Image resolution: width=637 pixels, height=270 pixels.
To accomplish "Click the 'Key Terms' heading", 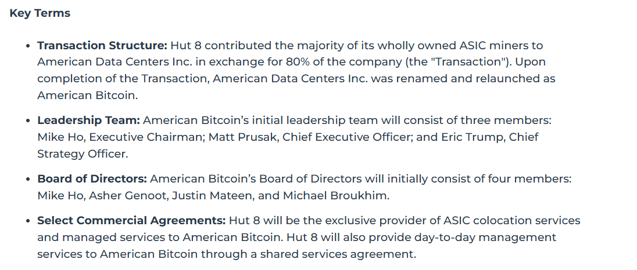I will pos(40,13).
